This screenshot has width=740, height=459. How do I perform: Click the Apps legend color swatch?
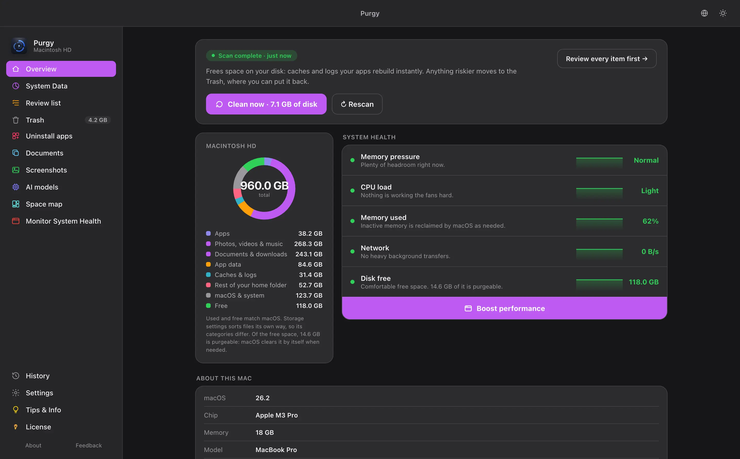coord(208,233)
